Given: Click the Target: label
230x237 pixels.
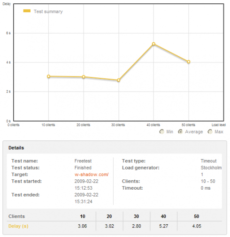Looking at the screenshot, I should 20,175.
